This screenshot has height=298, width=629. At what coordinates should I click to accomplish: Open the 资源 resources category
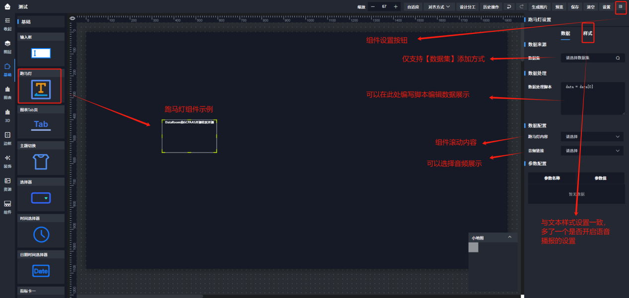[7, 183]
